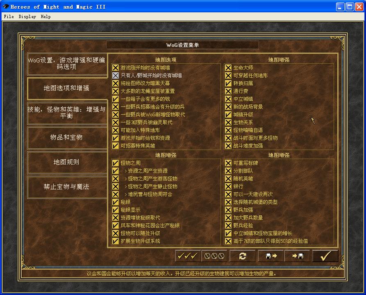Open the 禁止宝物与魔法 tab
The width and height of the screenshot is (366, 295).
[x=67, y=187]
